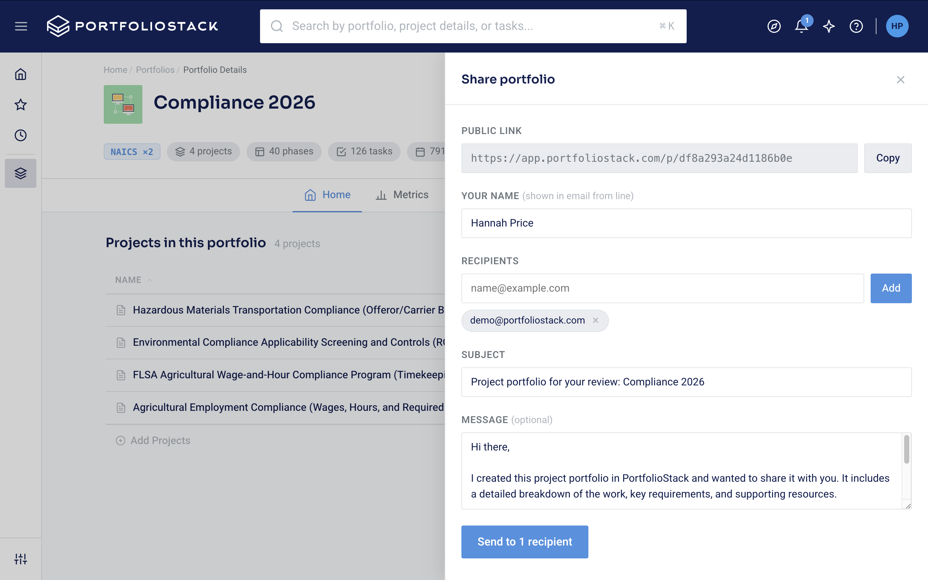Screen dimensions: 928x580
Task: Click the Your Name field
Action: pyautogui.click(x=686, y=223)
